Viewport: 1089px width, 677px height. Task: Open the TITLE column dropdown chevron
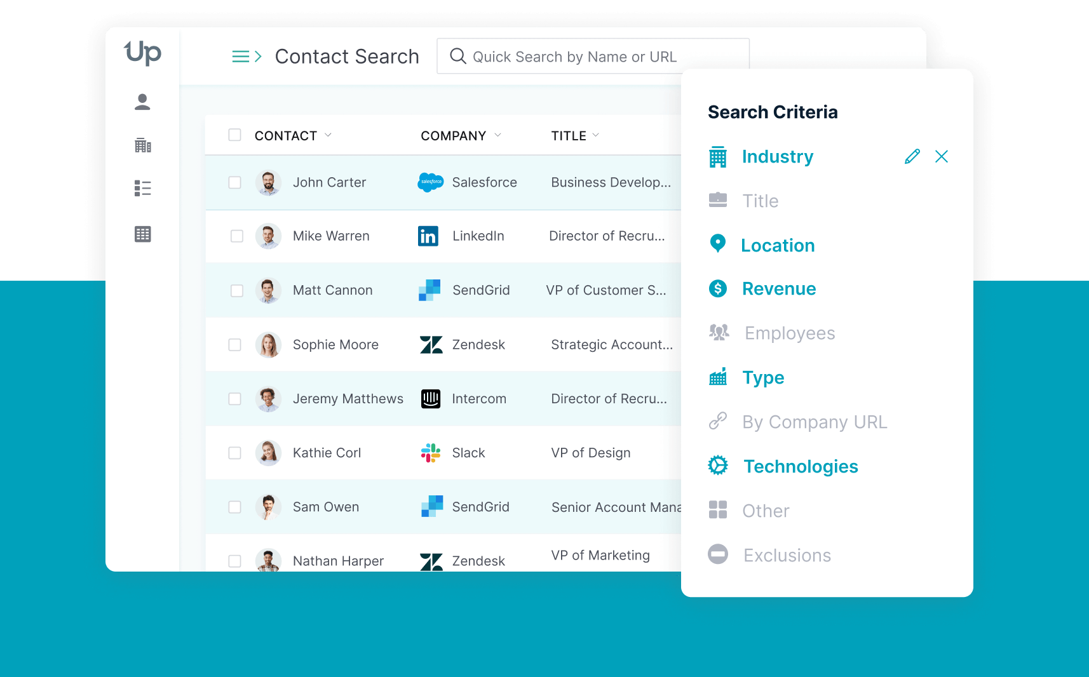coord(596,135)
